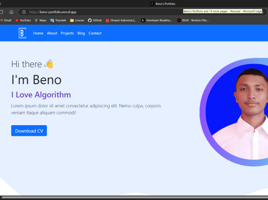This screenshot has width=268, height=200.
Task: Open the GitHub bookmark
Action: pyautogui.click(x=95, y=20)
